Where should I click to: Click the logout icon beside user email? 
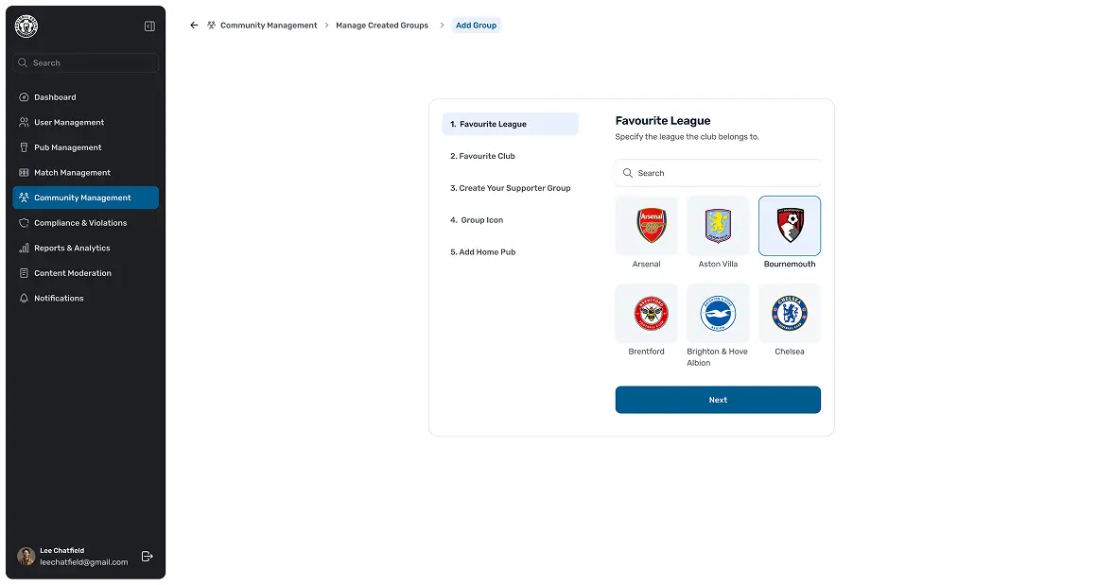pyautogui.click(x=148, y=557)
